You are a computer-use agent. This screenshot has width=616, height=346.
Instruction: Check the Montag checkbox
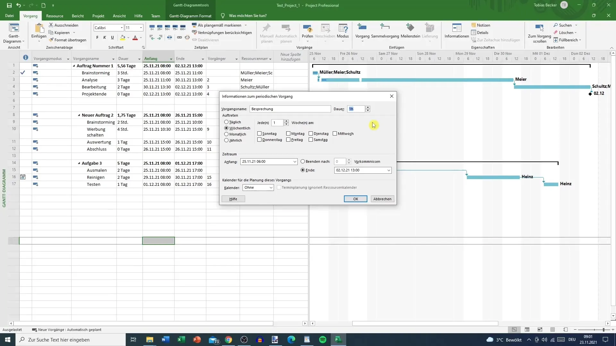point(288,134)
